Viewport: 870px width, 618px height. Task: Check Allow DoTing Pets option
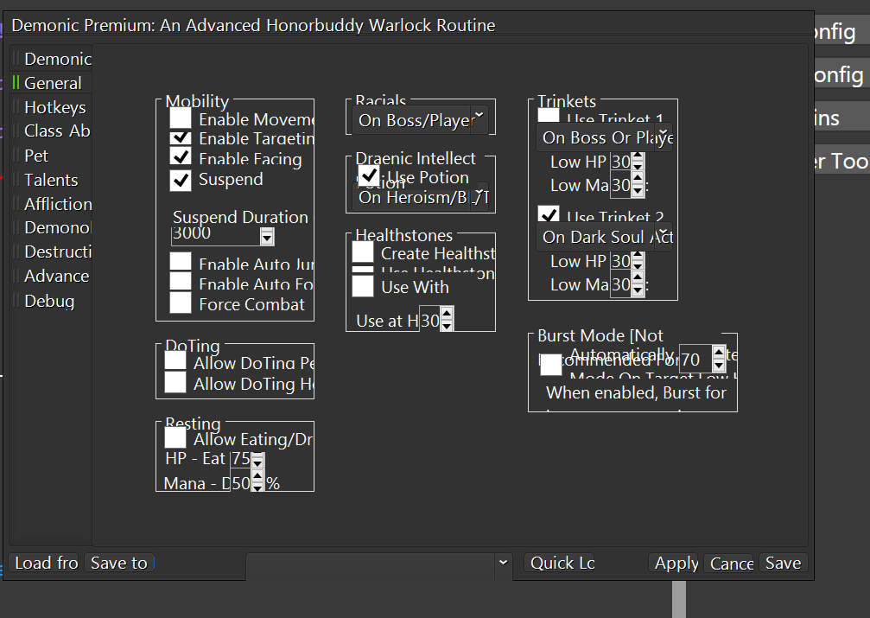(x=175, y=360)
